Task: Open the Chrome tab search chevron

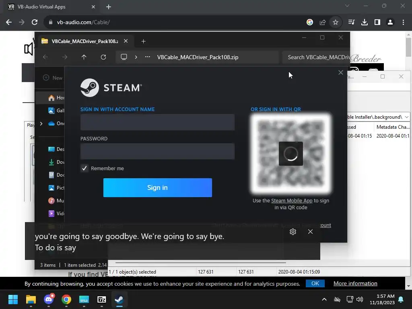Action: 347,6
